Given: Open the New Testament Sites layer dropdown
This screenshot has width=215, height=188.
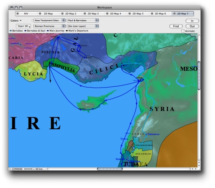Looking at the screenshot, I should [x=49, y=20].
